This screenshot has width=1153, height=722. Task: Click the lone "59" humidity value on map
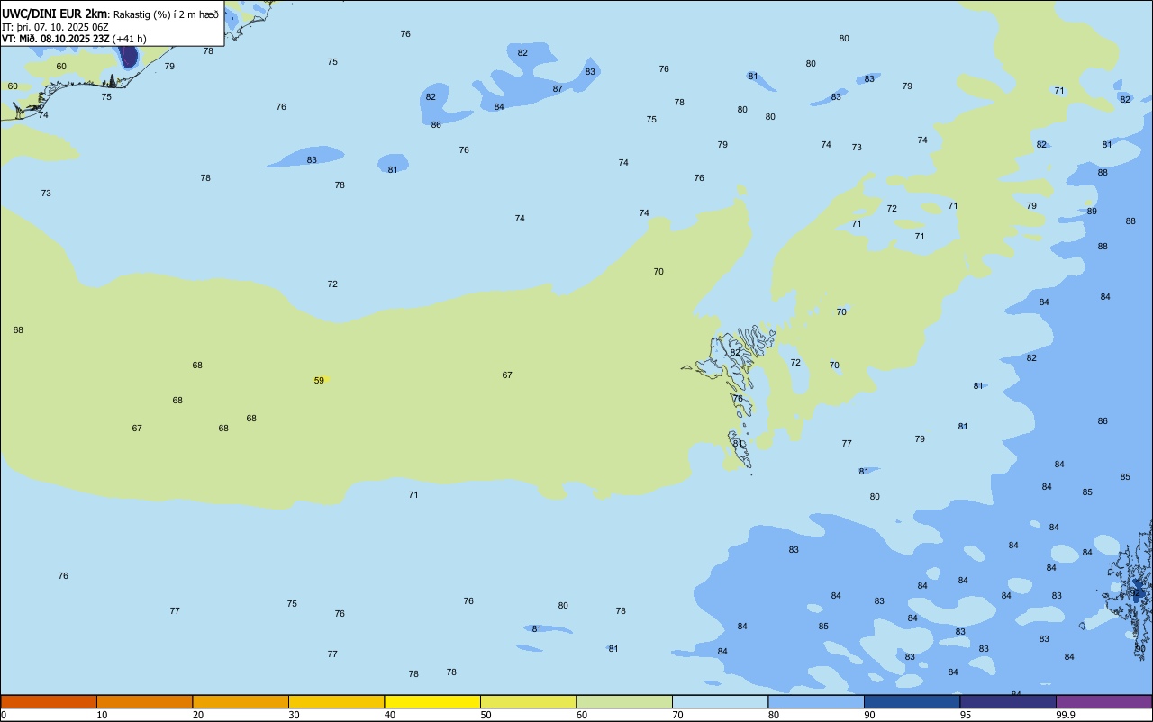[319, 381]
